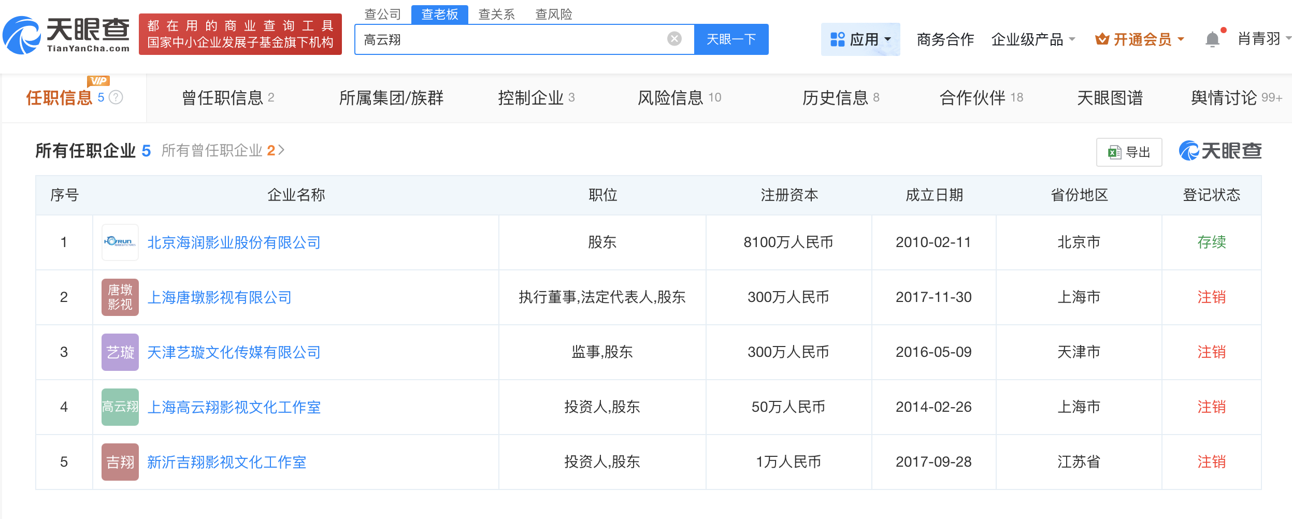1292x519 pixels.
Task: Open the notification bell icon
Action: pos(1212,39)
